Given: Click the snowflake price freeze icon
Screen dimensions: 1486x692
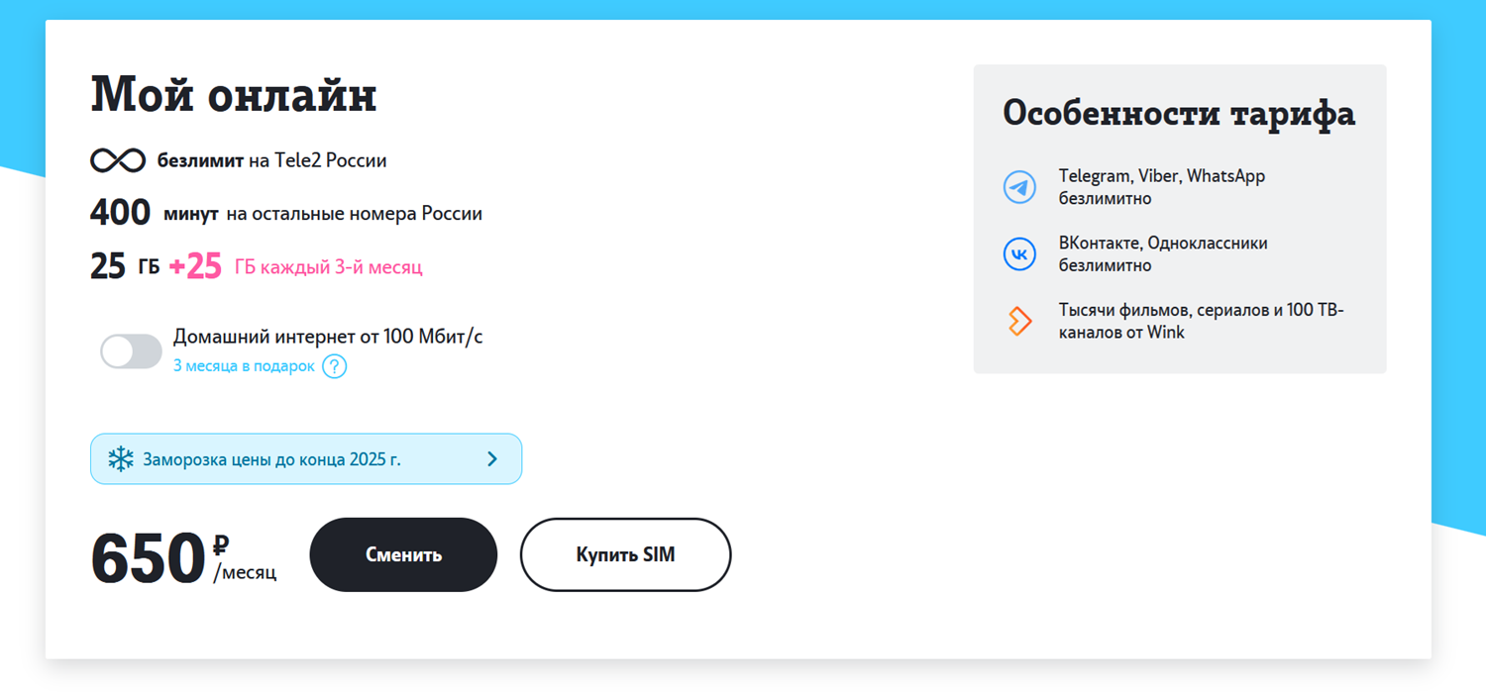Looking at the screenshot, I should pyautogui.click(x=121, y=459).
